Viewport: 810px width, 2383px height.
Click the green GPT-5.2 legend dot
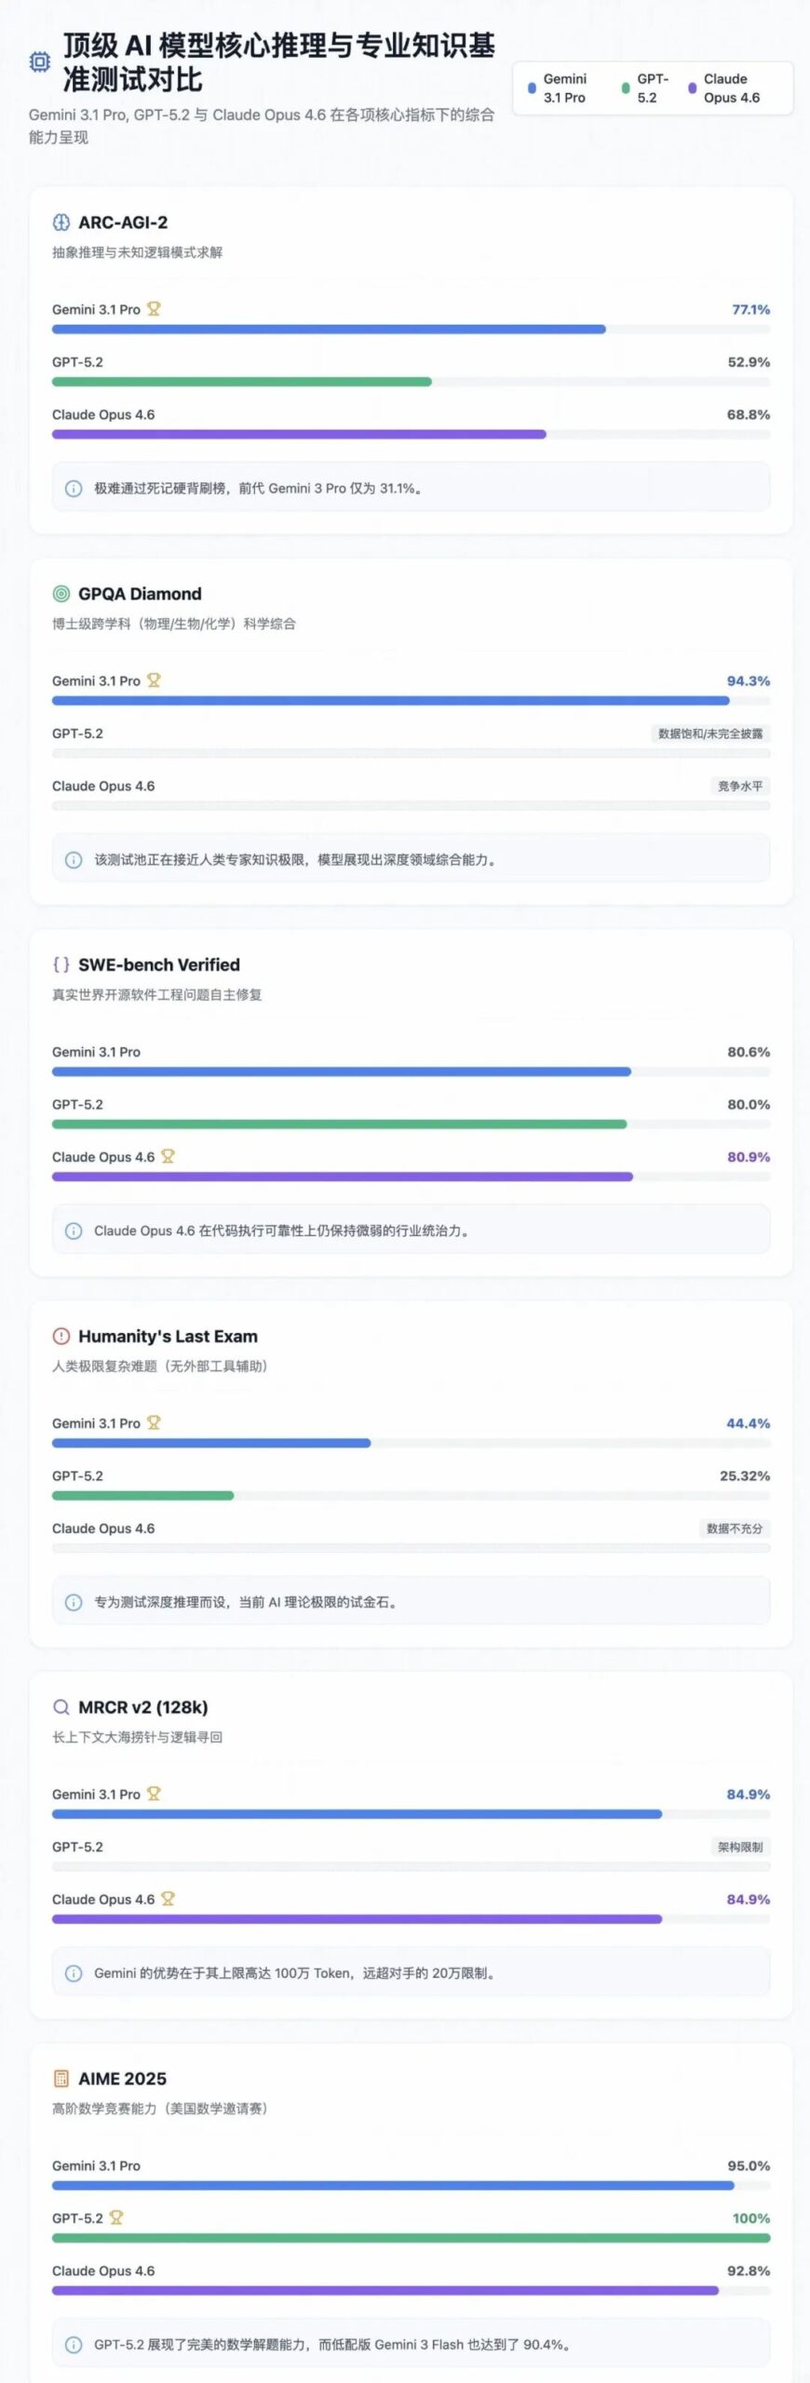tap(626, 88)
